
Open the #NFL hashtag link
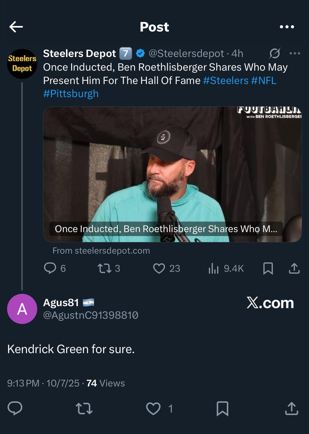(x=263, y=81)
